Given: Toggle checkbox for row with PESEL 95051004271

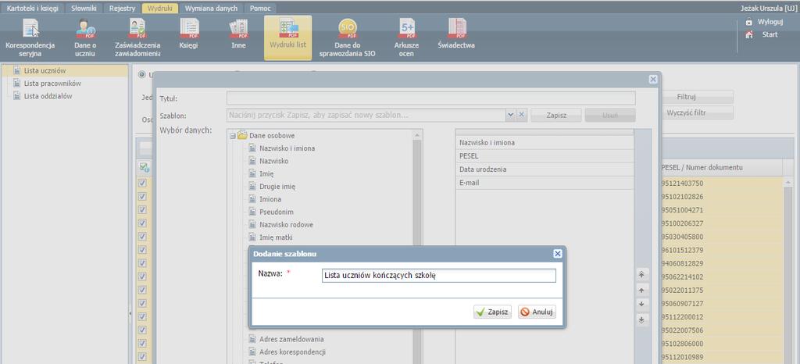Looking at the screenshot, I should click(x=142, y=210).
